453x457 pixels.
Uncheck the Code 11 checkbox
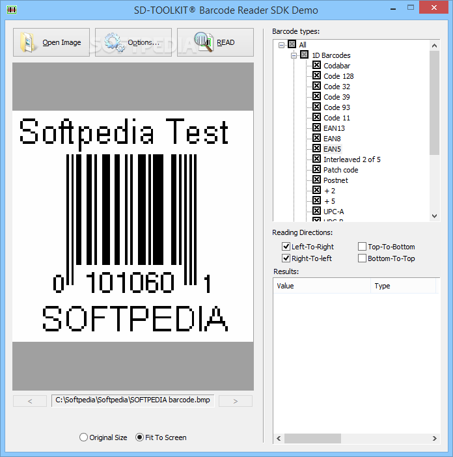[x=317, y=117]
